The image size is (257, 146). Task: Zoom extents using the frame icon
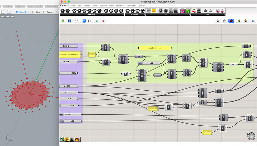90,21
